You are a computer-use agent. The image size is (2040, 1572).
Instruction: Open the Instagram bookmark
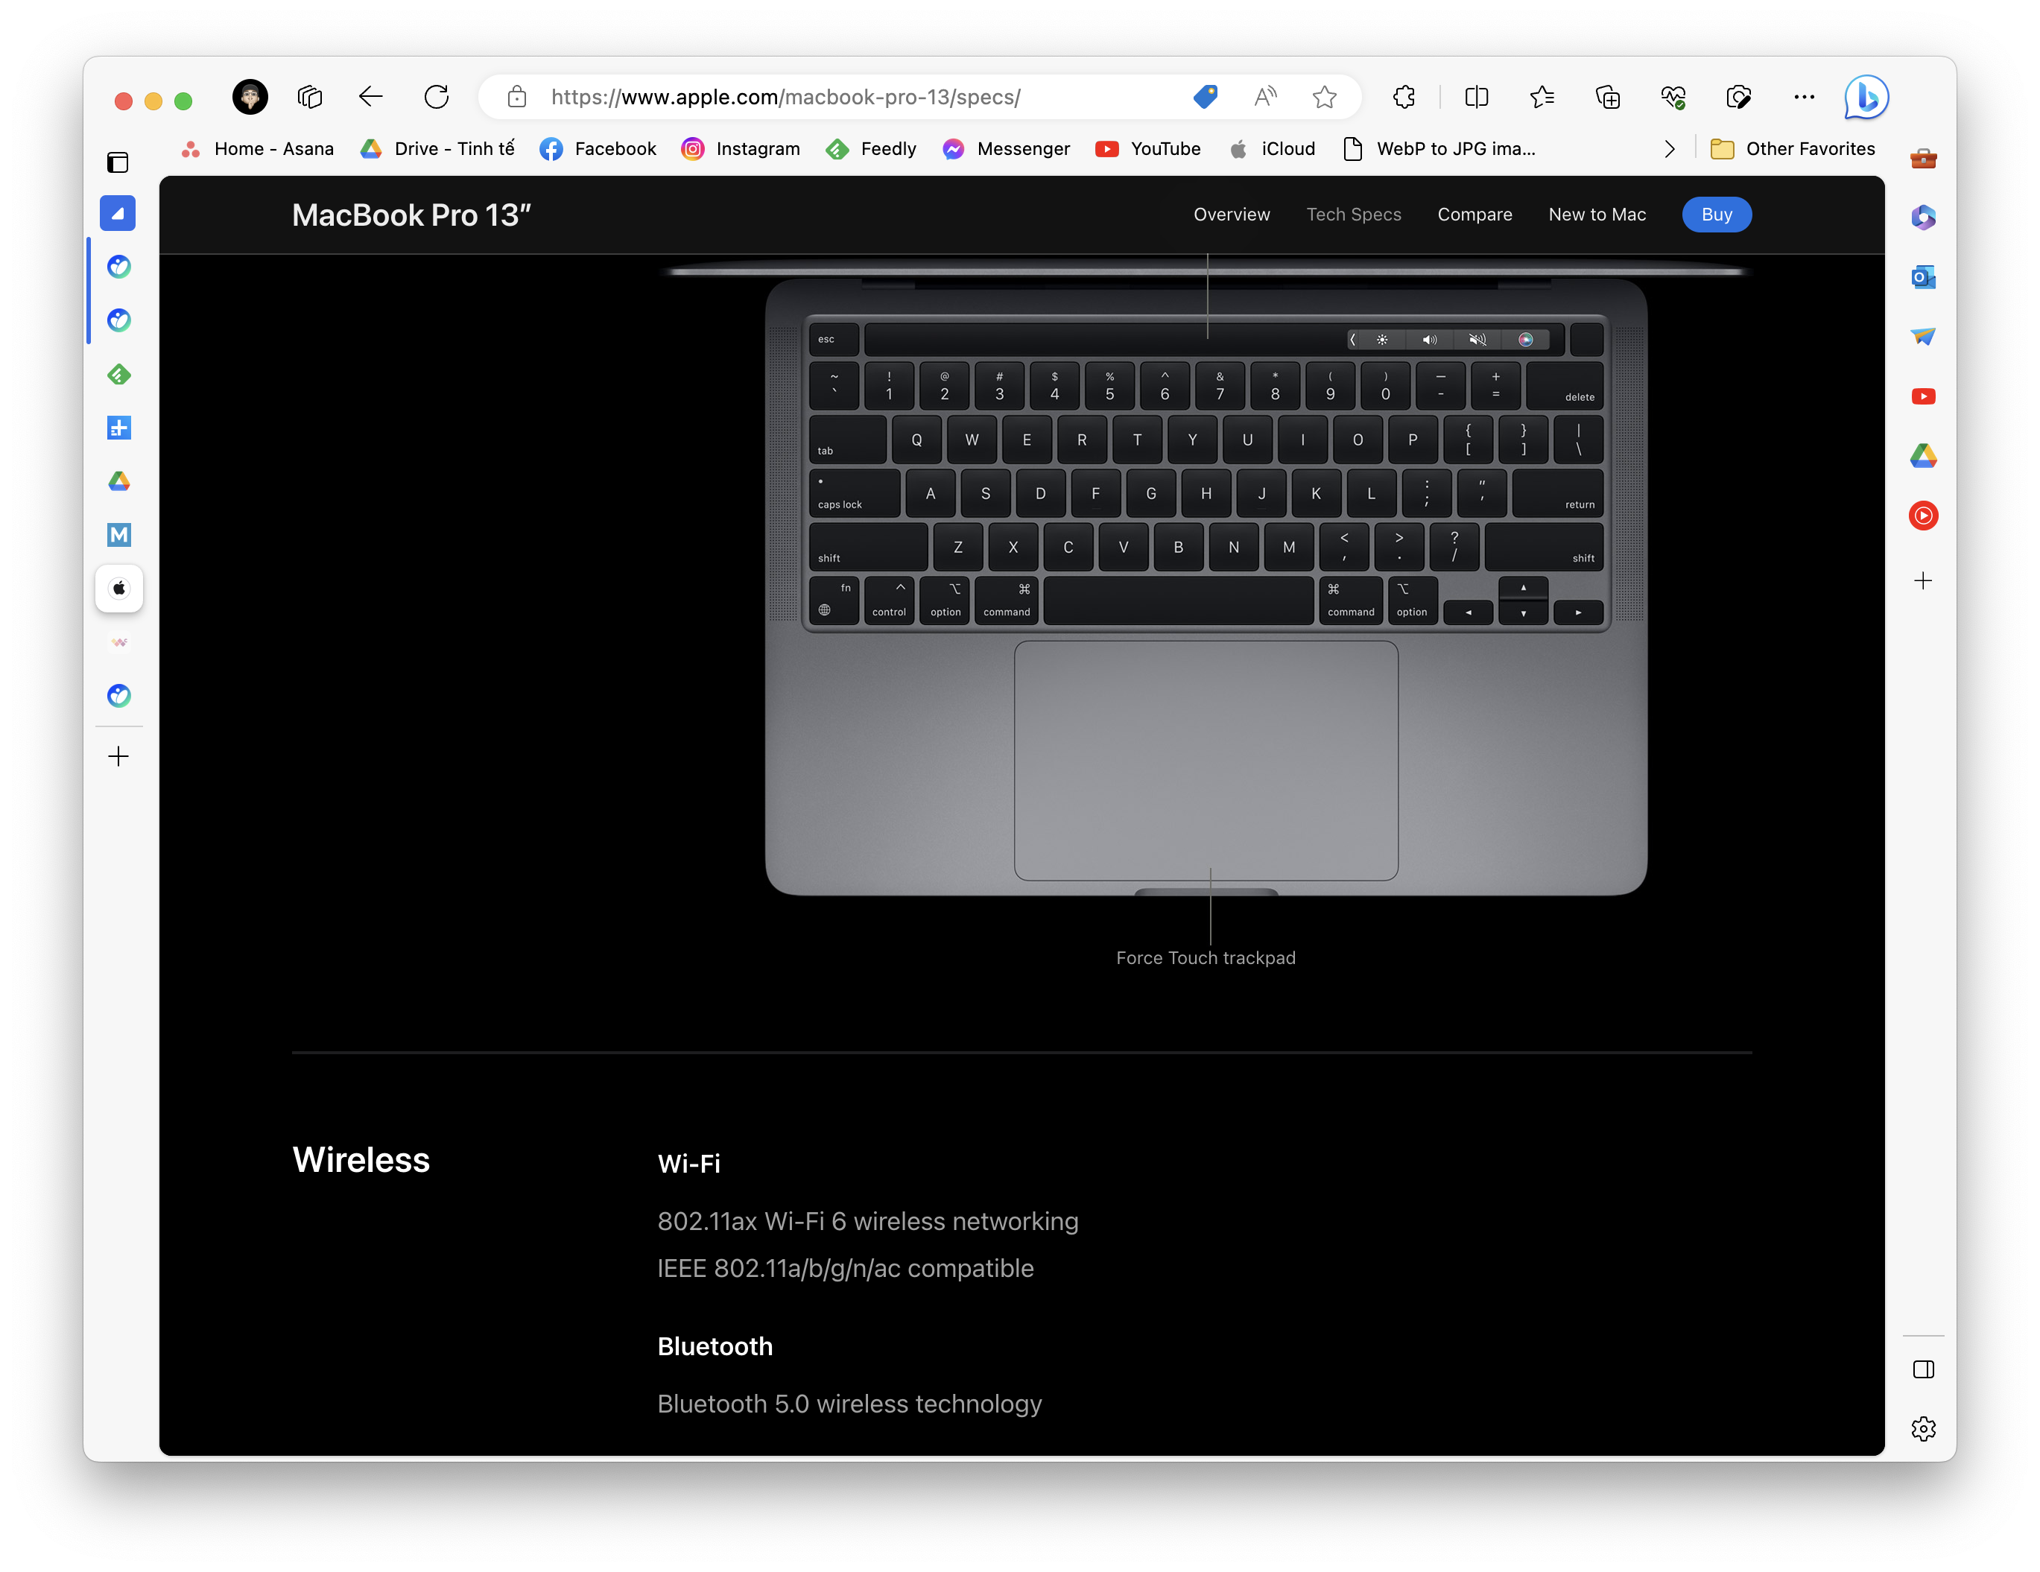click(741, 148)
